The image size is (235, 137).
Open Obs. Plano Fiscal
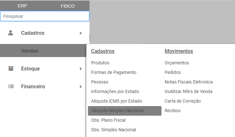pos(108,120)
